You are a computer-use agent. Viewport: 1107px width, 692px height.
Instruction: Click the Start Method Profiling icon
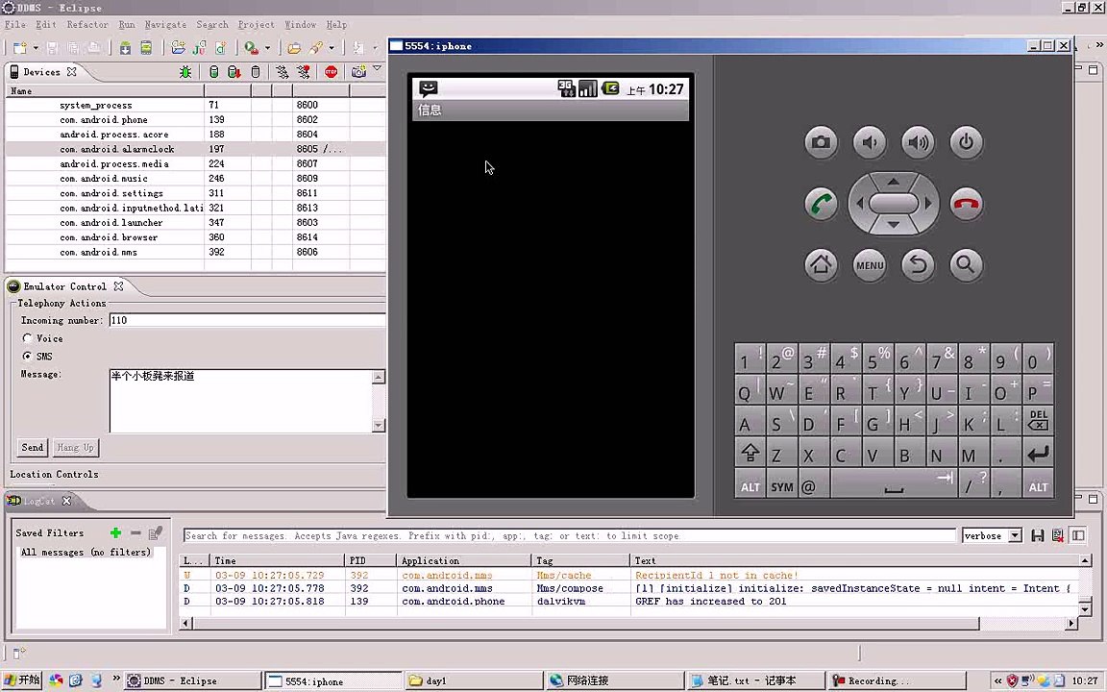tap(304, 72)
